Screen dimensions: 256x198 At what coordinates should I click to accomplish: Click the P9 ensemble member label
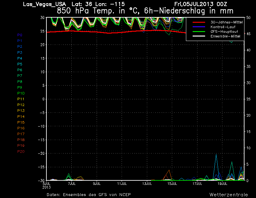[x=20, y=87]
